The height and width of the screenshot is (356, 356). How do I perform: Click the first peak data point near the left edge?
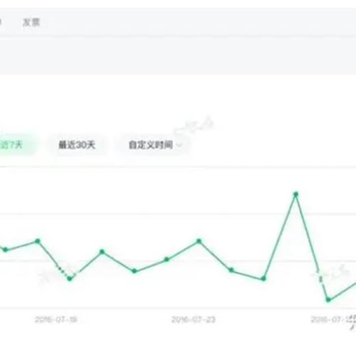click(38, 241)
